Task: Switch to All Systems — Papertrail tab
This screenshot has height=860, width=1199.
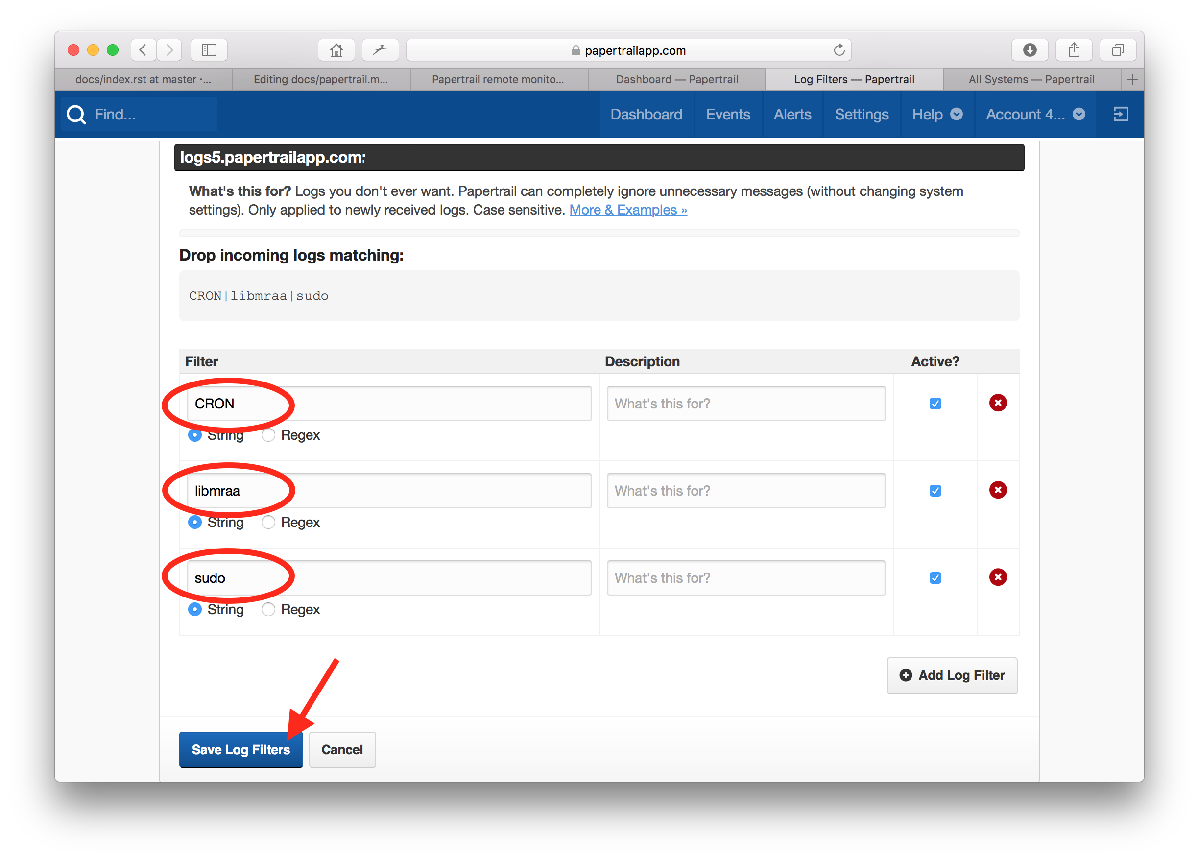Action: 1031,80
